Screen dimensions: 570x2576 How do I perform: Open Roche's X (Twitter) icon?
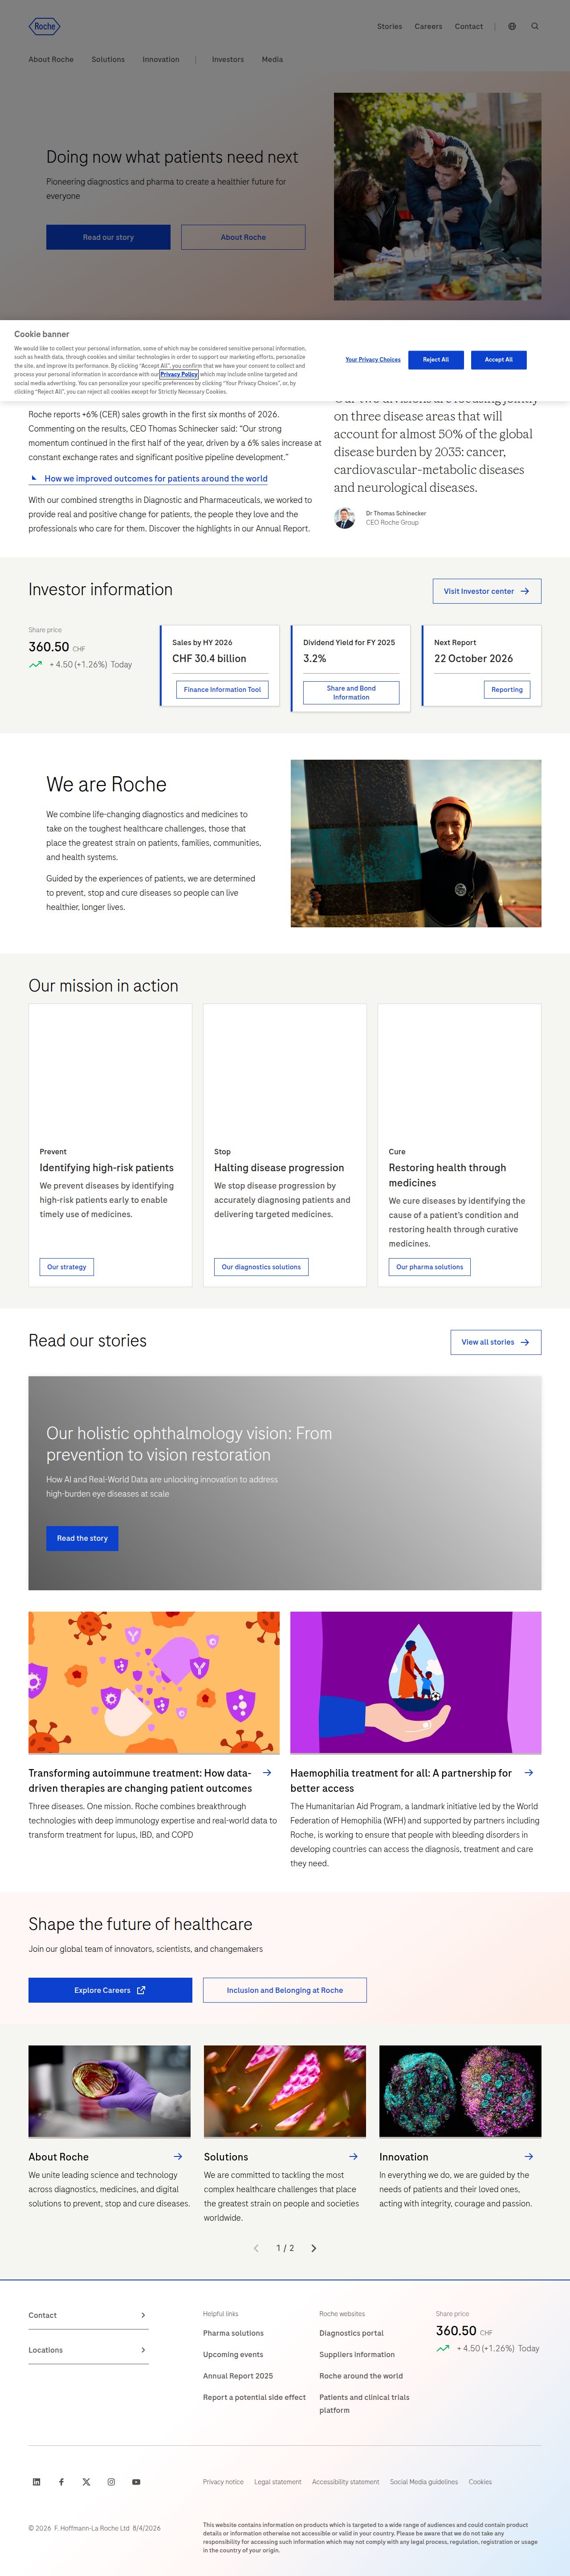(x=86, y=2481)
